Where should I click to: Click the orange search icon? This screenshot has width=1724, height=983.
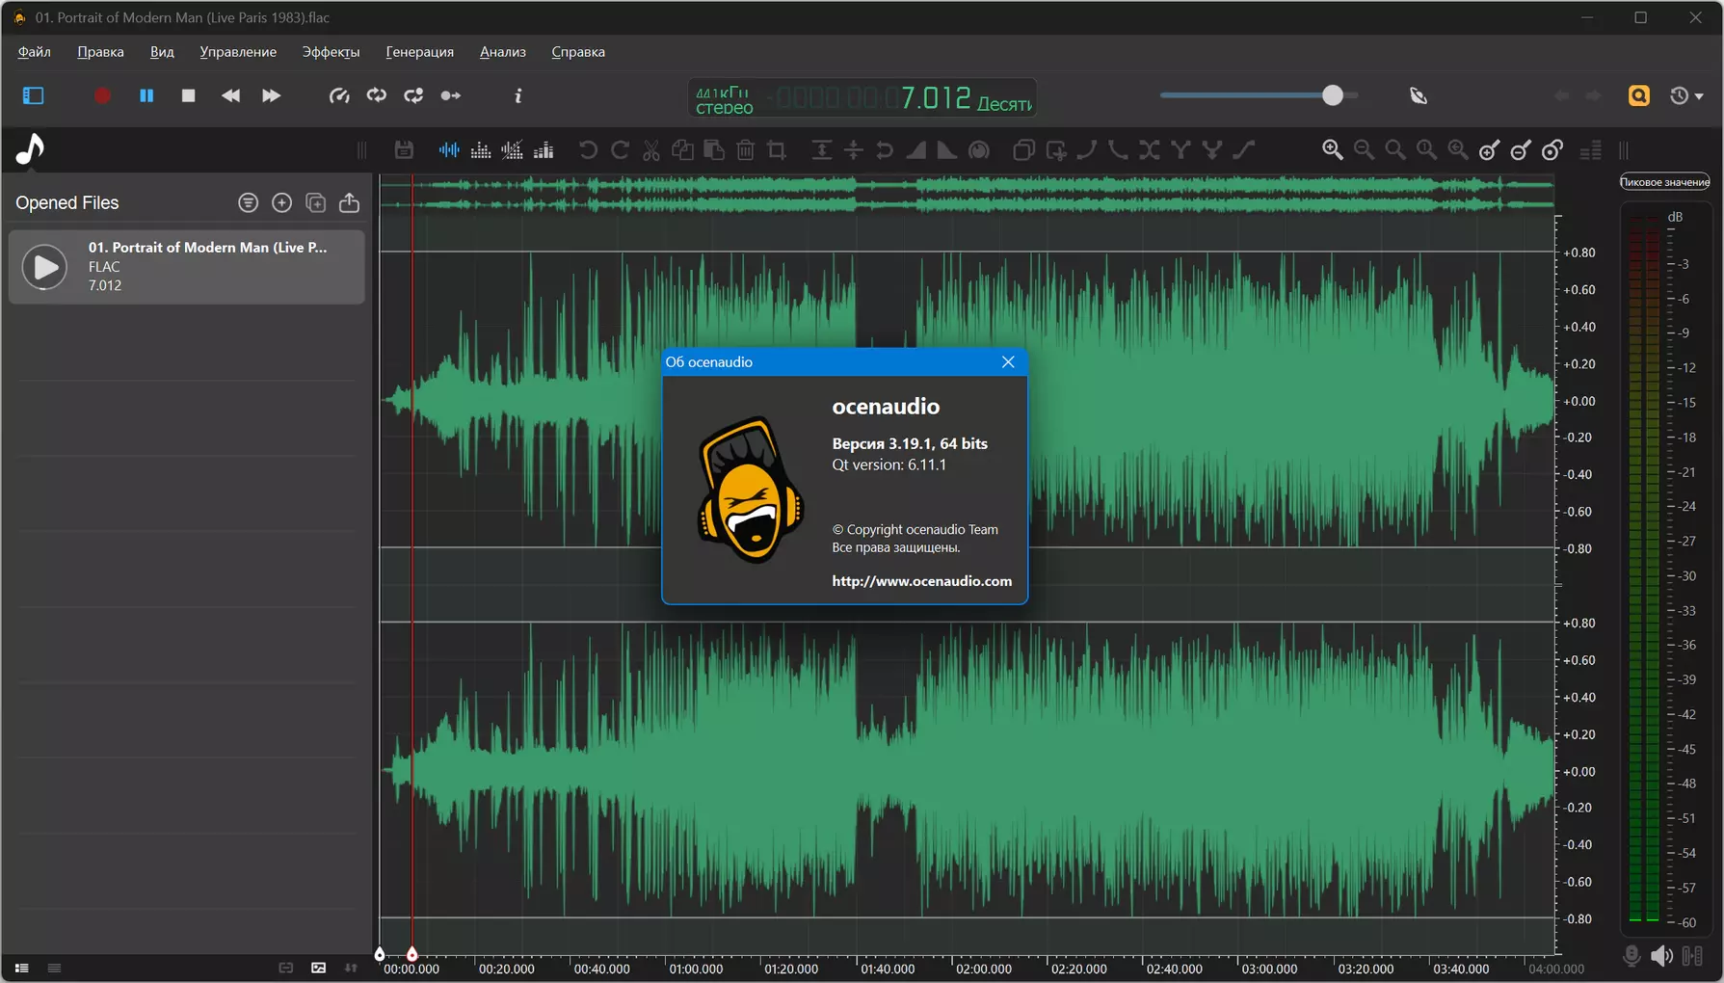tap(1639, 95)
